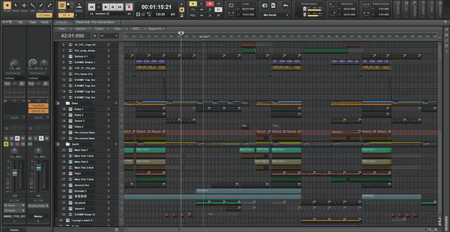Viewport: 450px width, 232px height.
Task: Open the 1/2 Dotted note value dropdown
Action: tap(44, 15)
